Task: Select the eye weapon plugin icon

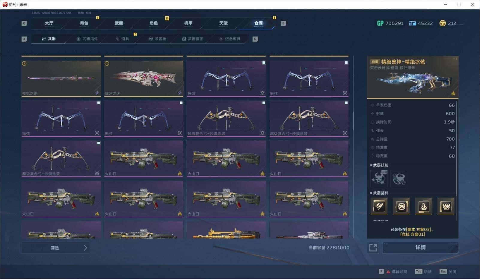Action: (x=401, y=206)
